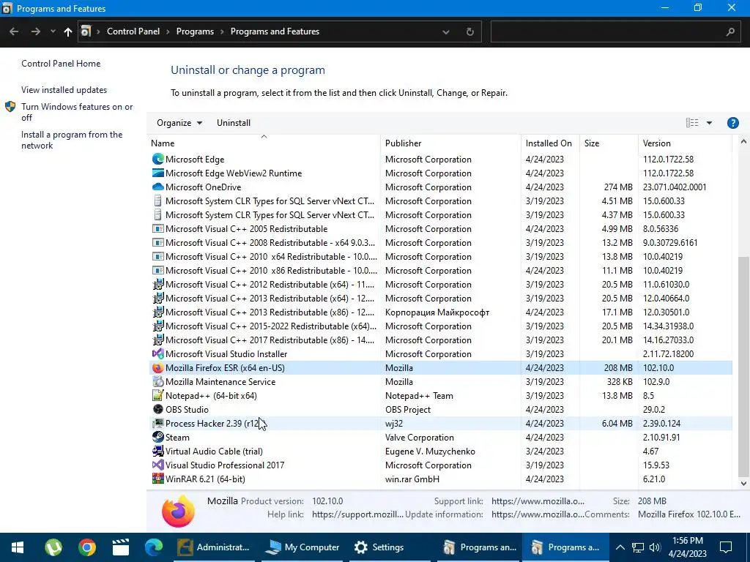
Task: Expand chevron after Control Panel breadcrumb
Action: point(168,31)
